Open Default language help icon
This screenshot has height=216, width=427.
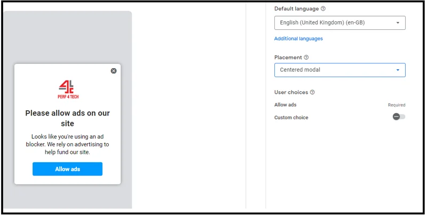[323, 9]
